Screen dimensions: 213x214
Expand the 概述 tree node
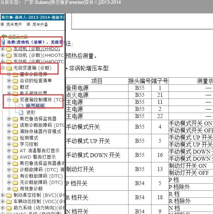(x=9, y=87)
